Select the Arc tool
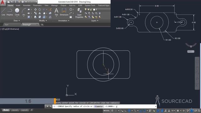 click(x=24, y=12)
